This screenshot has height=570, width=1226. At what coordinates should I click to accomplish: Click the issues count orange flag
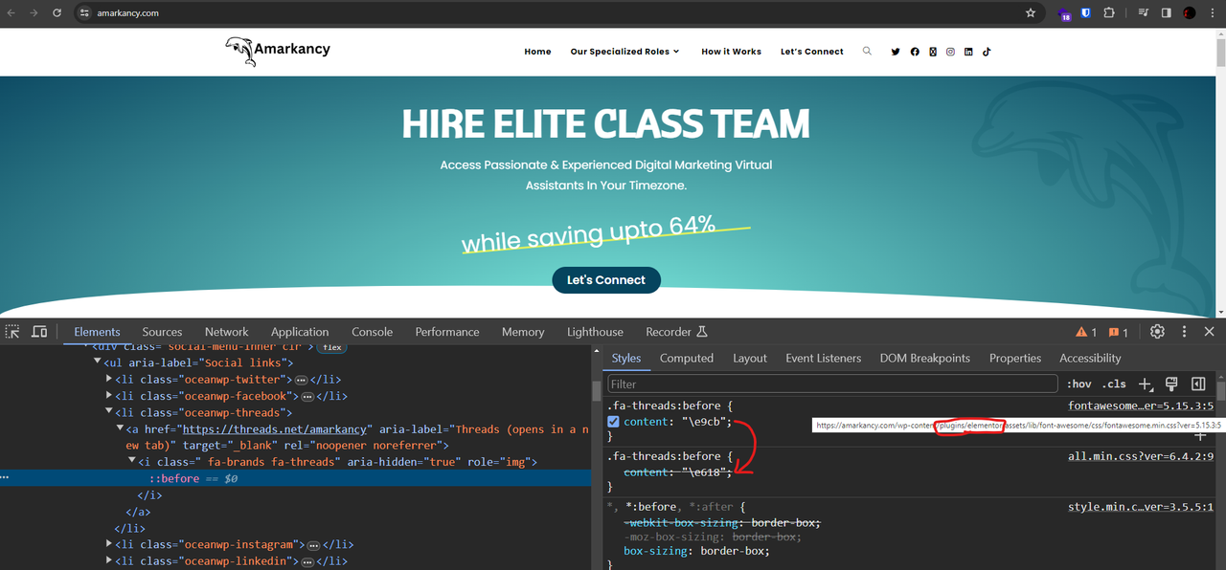(1118, 332)
